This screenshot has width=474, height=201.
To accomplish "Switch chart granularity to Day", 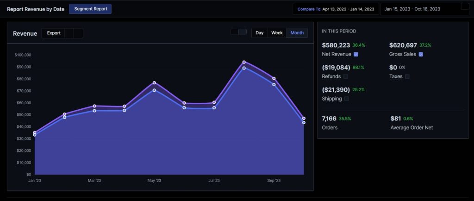I will tap(260, 33).
